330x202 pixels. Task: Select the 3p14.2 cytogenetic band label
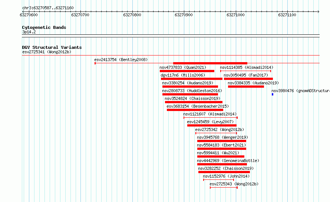pyautogui.click(x=29, y=32)
